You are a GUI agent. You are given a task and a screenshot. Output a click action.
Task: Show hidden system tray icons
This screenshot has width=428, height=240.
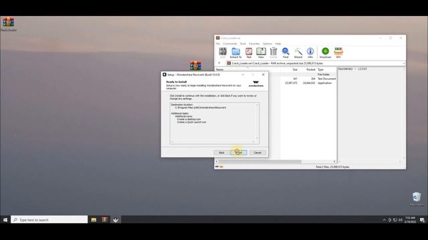pos(384,220)
